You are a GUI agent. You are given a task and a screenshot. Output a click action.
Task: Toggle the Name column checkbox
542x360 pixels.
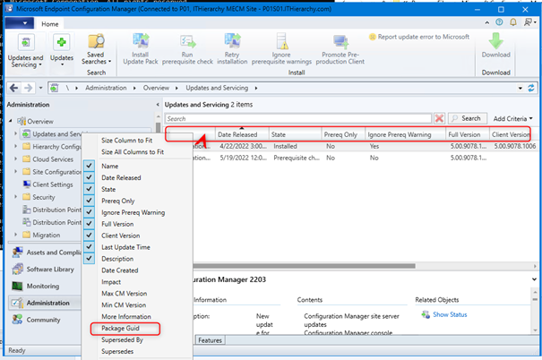[x=89, y=166]
